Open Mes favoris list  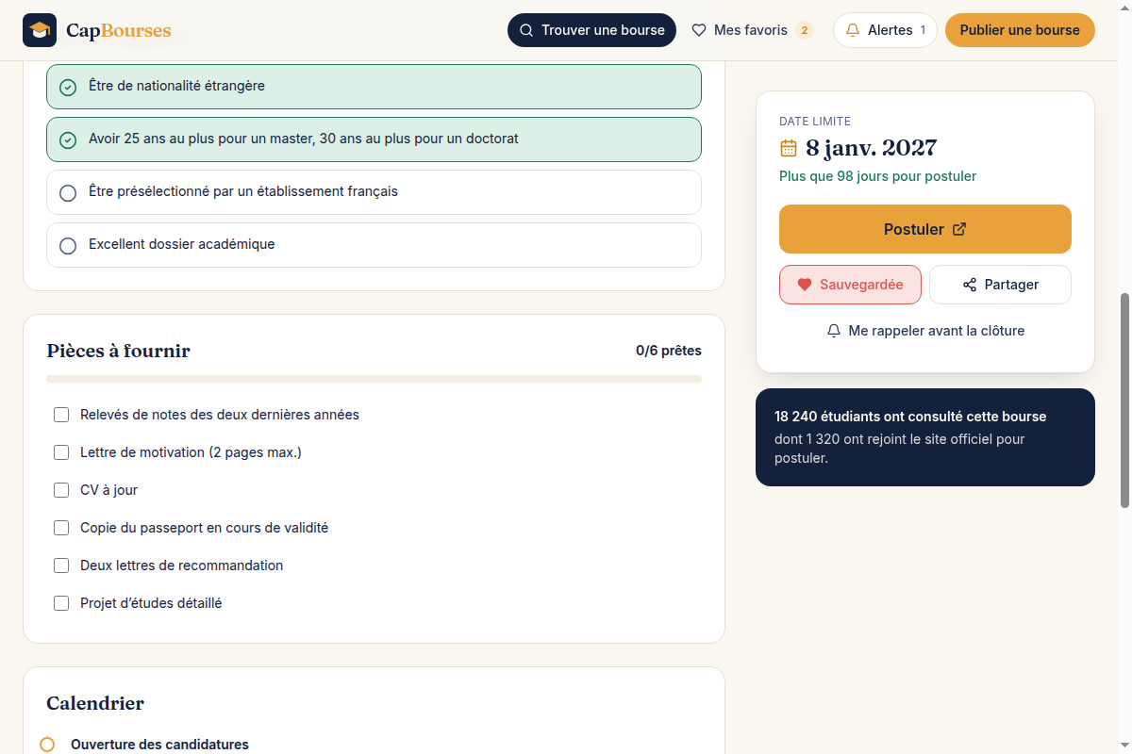click(752, 30)
